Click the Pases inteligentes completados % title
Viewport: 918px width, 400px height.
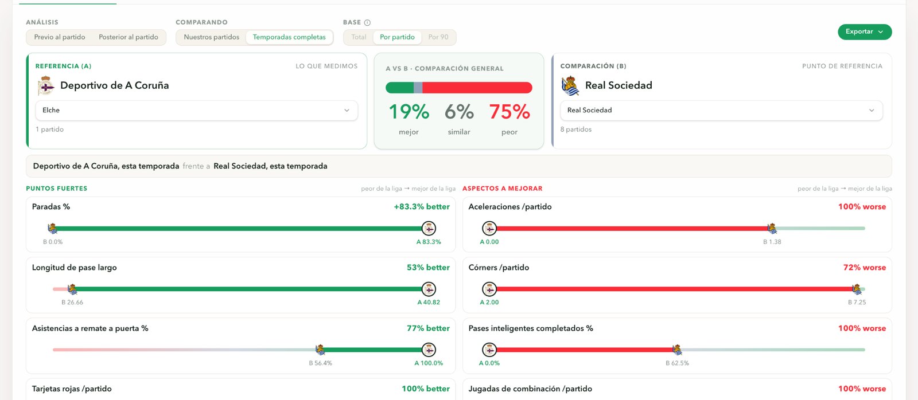[x=531, y=328]
